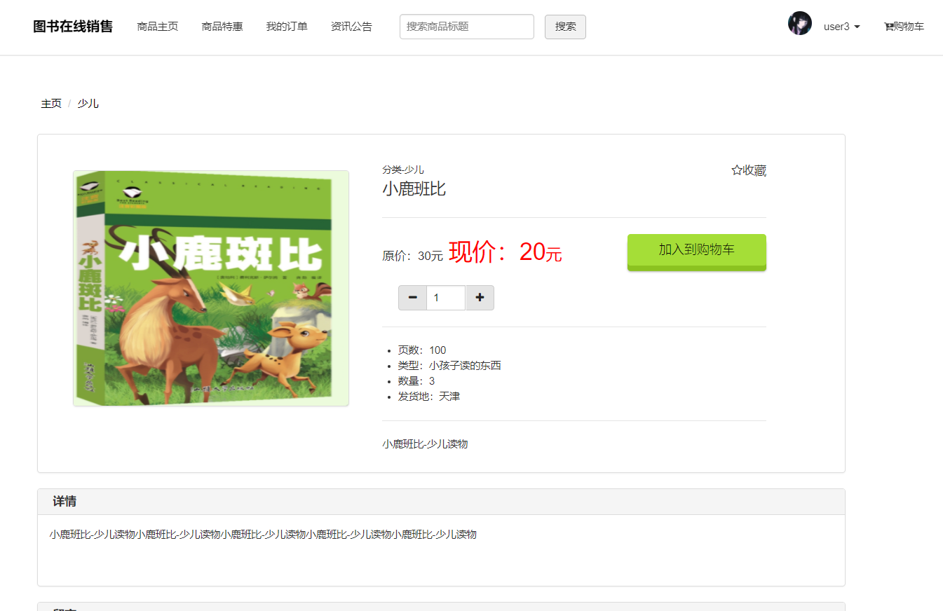This screenshot has width=943, height=611.
Task: Click the 少儿 breadcrumb link
Action: (88, 104)
